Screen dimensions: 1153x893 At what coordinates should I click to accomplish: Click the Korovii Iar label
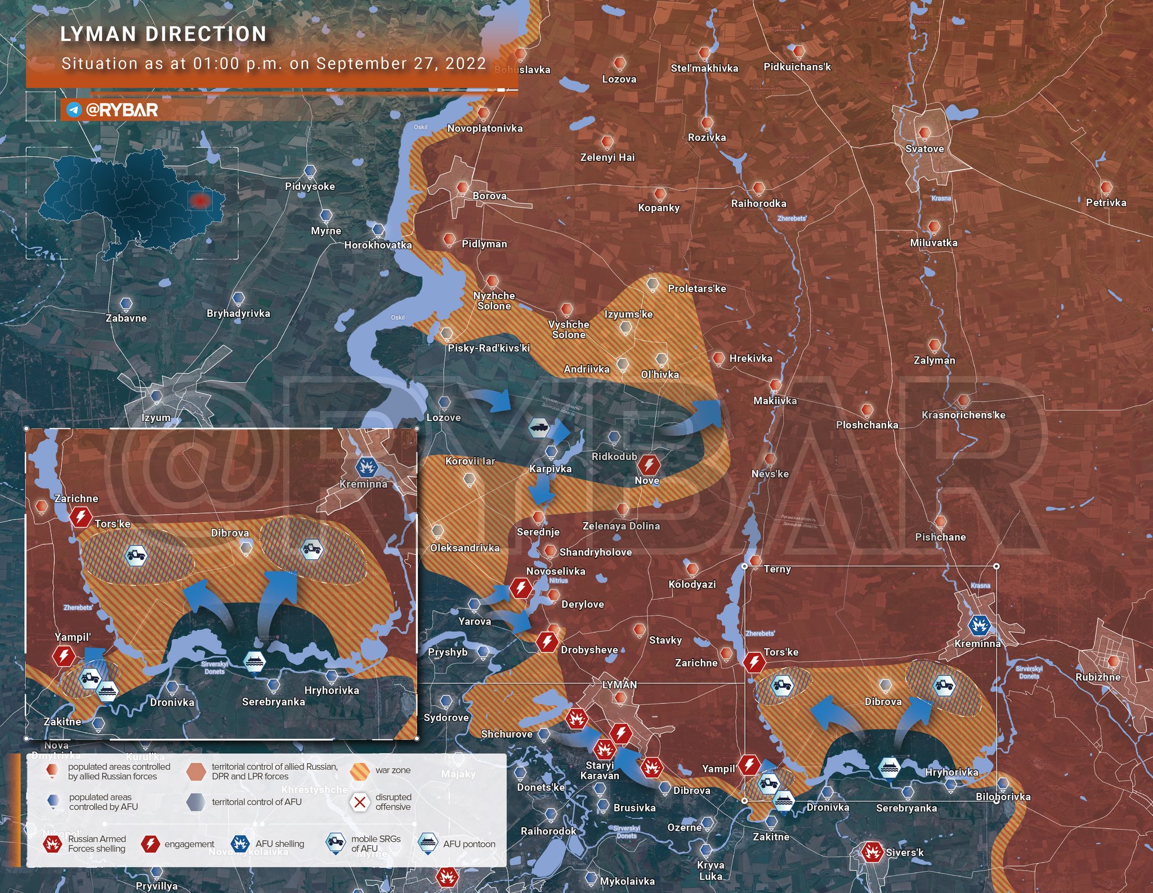470,461
